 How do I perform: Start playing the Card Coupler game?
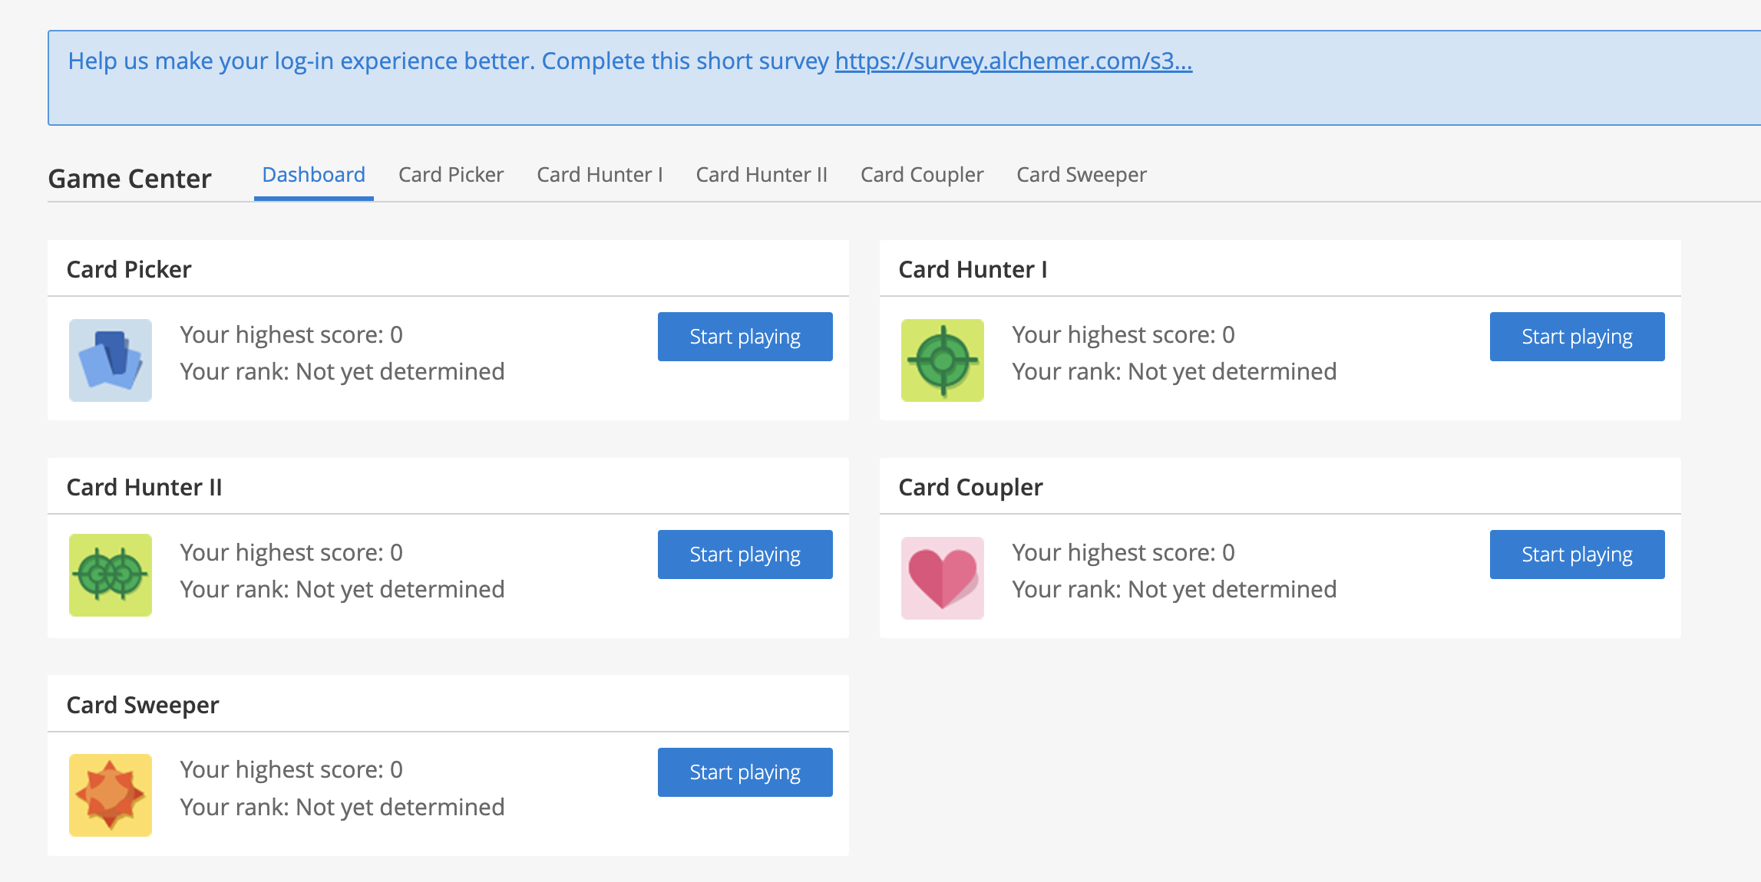coord(1577,555)
